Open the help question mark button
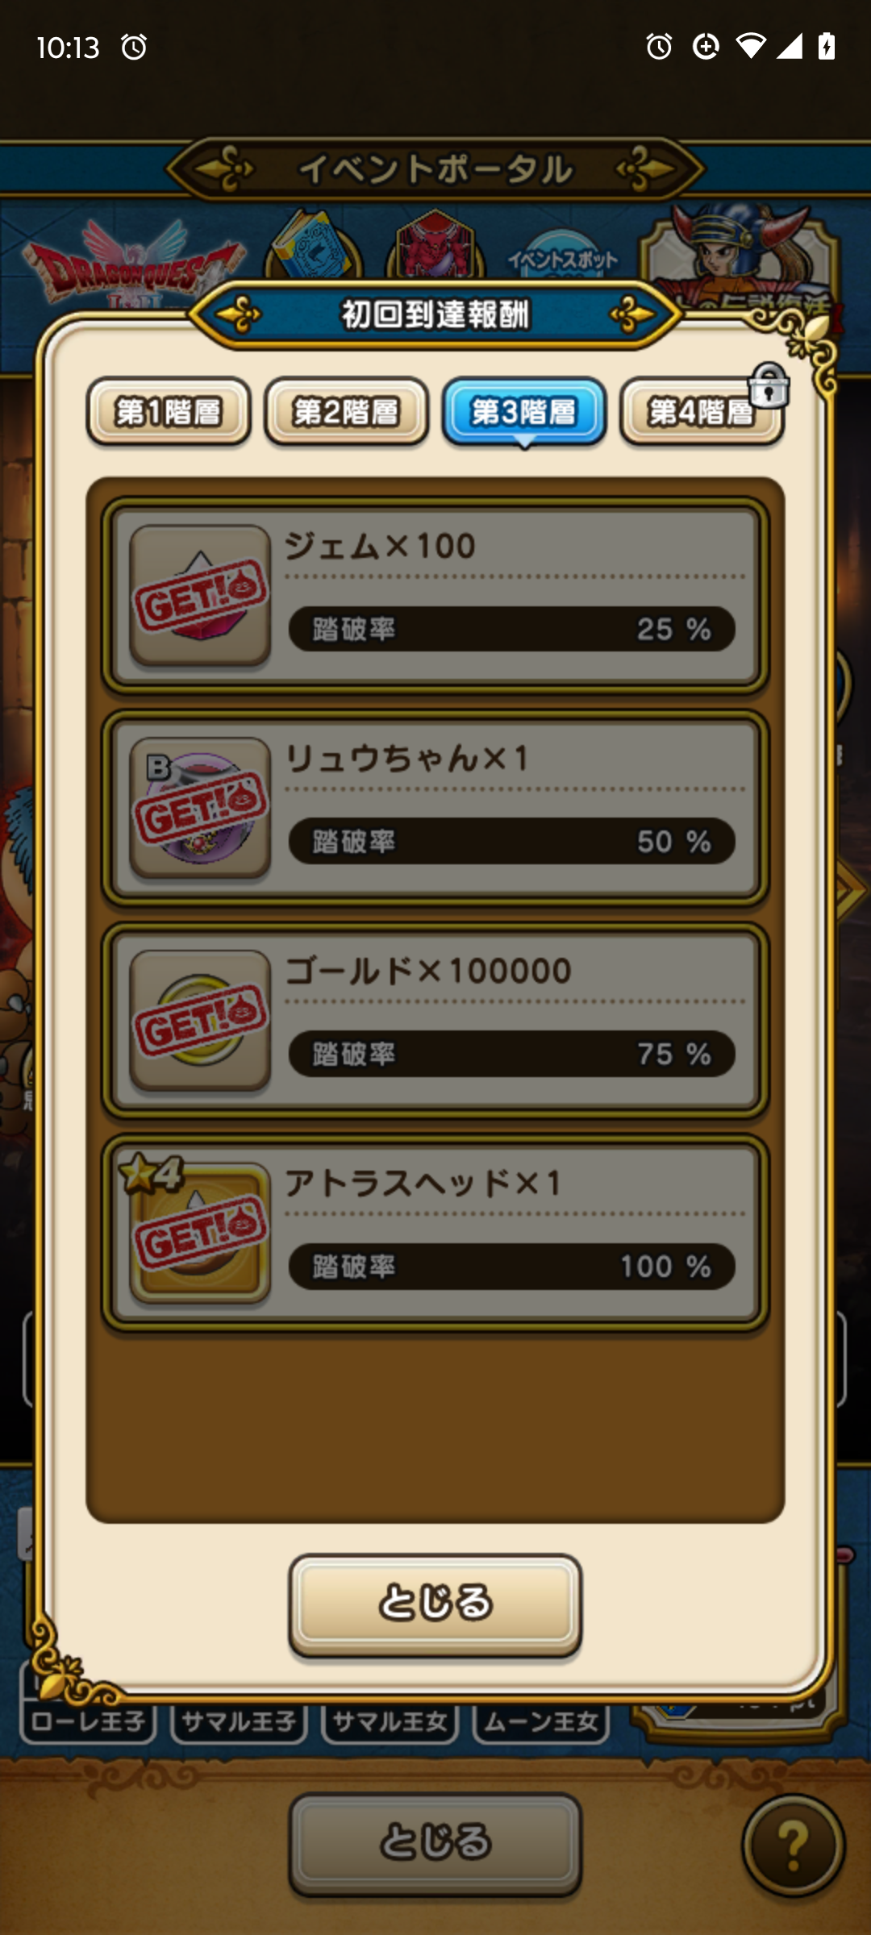Screen dimensions: 871x1935 click(794, 1845)
